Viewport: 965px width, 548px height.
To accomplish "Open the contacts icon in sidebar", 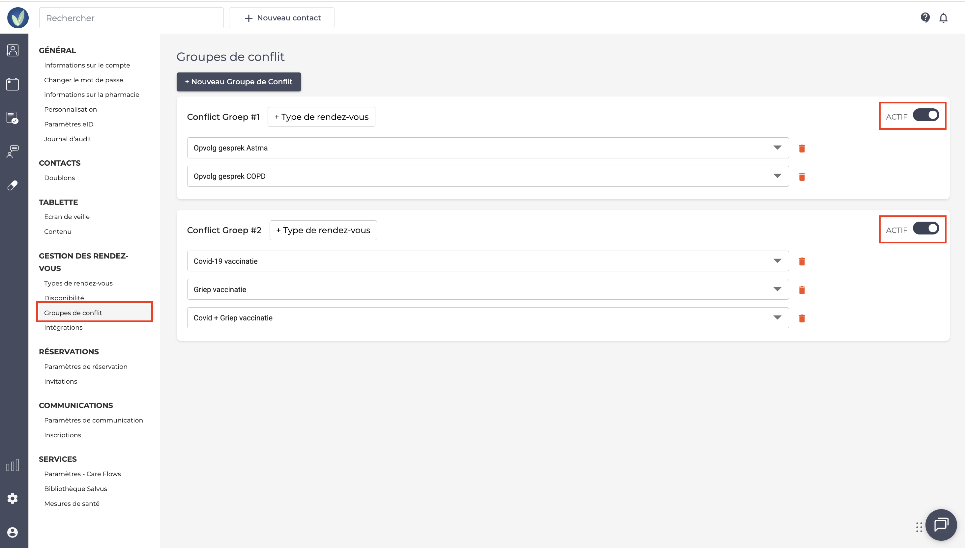I will click(13, 50).
